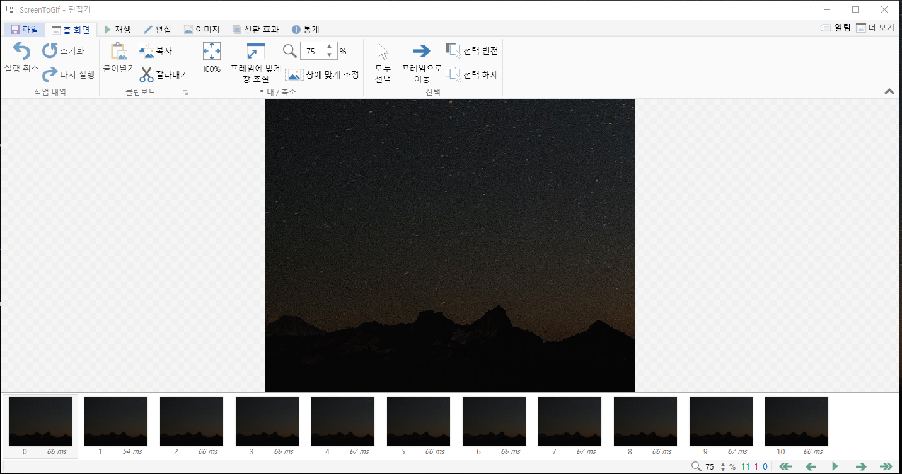This screenshot has width=902, height=474.
Task: Select frame 1 thumbnail (54 ms)
Action: point(116,421)
